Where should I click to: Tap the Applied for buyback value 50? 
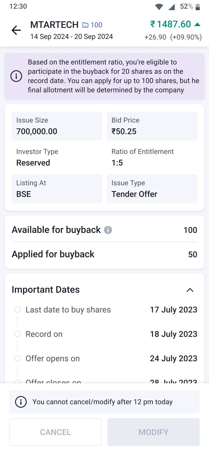click(x=193, y=255)
